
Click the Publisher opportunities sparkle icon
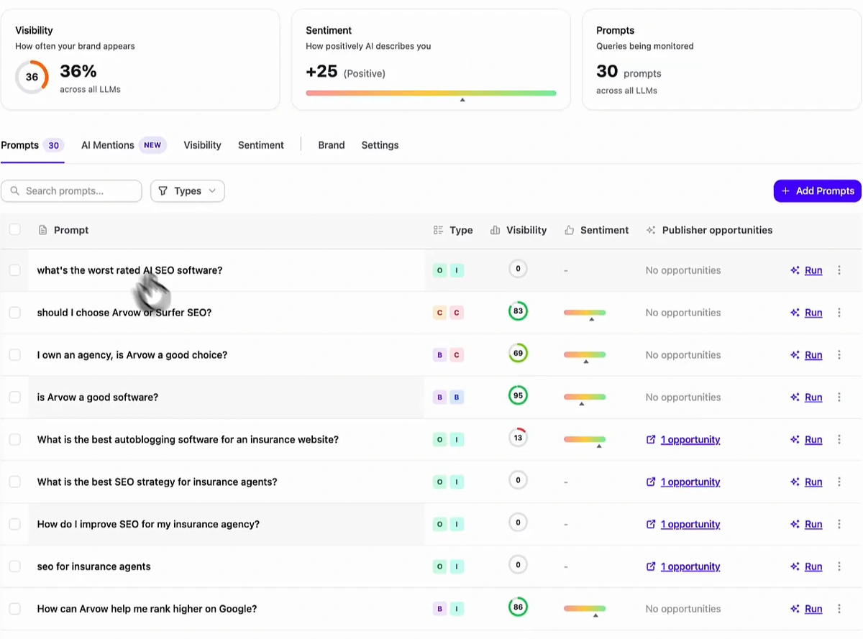tap(651, 230)
